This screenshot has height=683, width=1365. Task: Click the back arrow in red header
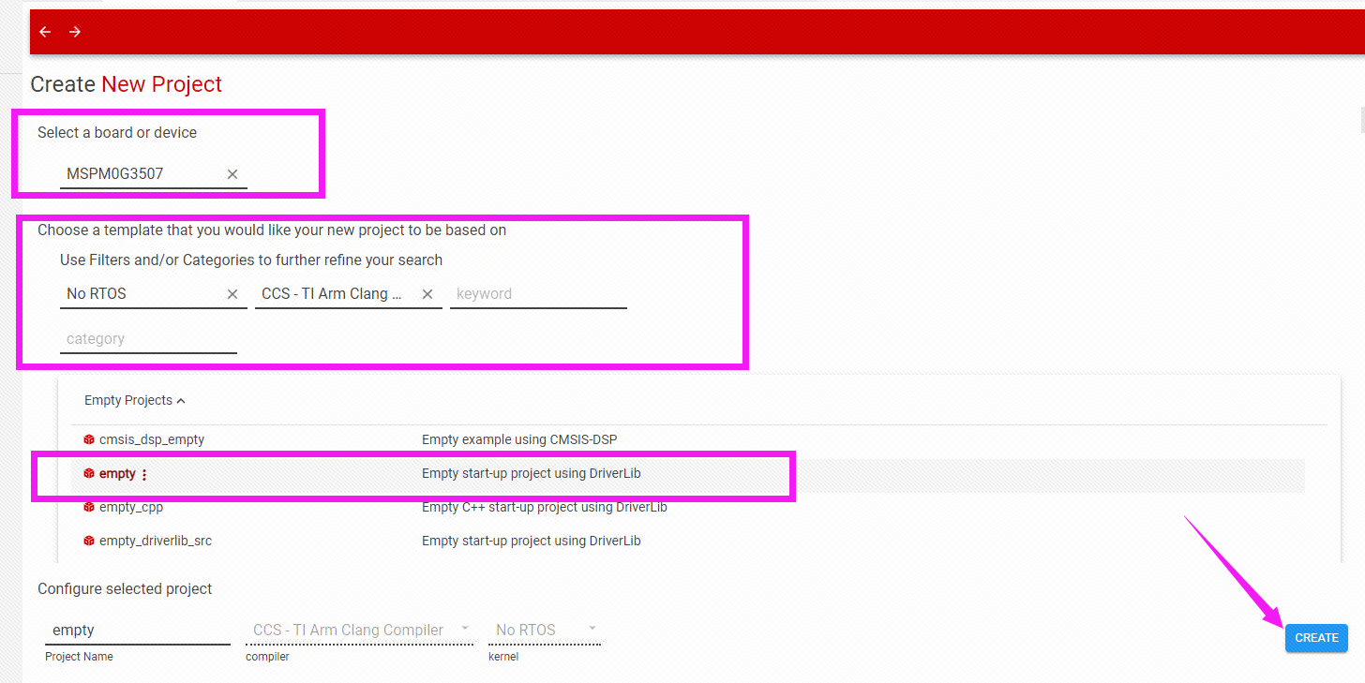coord(45,32)
